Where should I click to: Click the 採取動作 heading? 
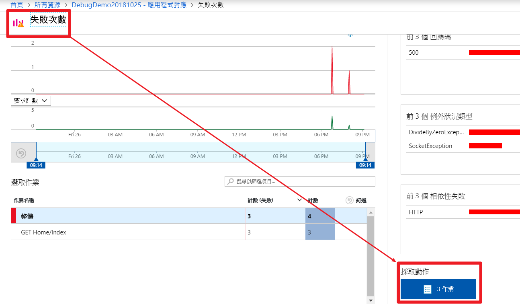415,272
